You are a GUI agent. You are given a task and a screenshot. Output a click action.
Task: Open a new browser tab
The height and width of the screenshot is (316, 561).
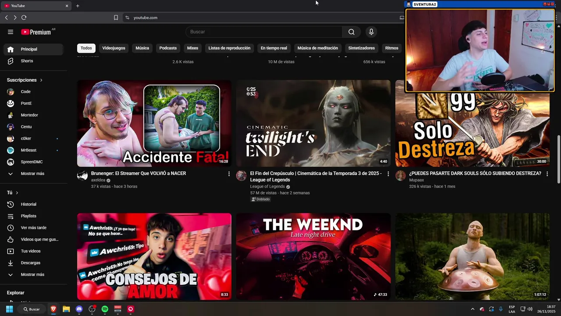click(78, 6)
